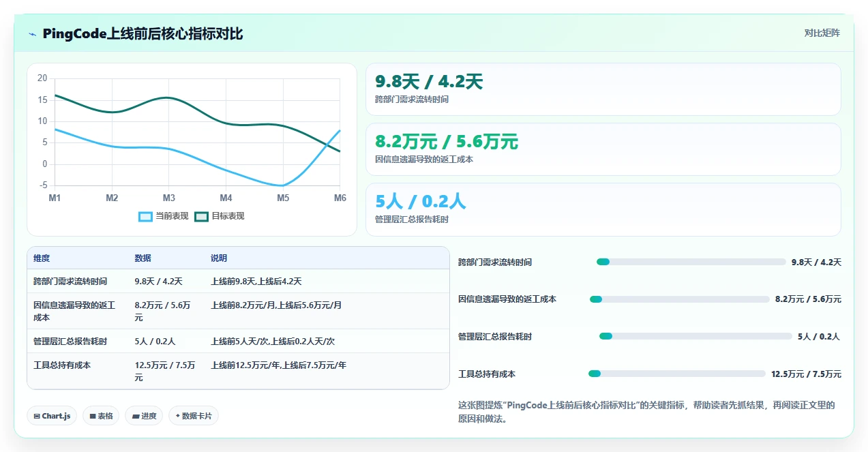Click table cell 因信息遗漏导致的返工成本
This screenshot has height=452, width=868.
pyautogui.click(x=74, y=312)
